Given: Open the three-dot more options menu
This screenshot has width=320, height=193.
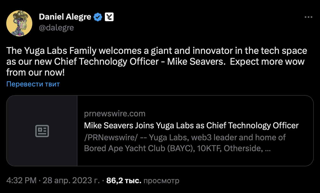Looking at the screenshot, I should click(x=308, y=17).
